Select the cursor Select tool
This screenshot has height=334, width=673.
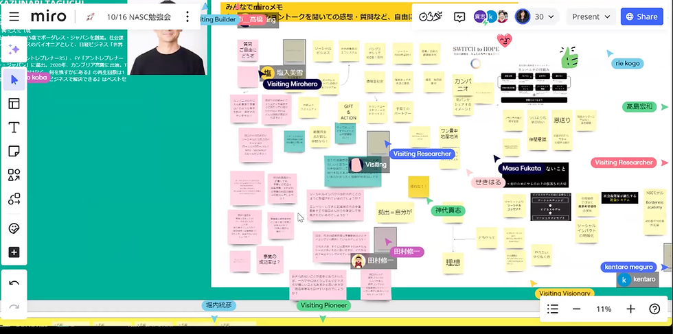click(14, 80)
